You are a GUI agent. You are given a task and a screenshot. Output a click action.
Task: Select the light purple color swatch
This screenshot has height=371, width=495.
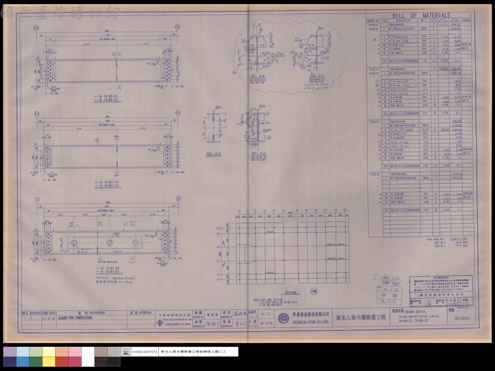10,352
